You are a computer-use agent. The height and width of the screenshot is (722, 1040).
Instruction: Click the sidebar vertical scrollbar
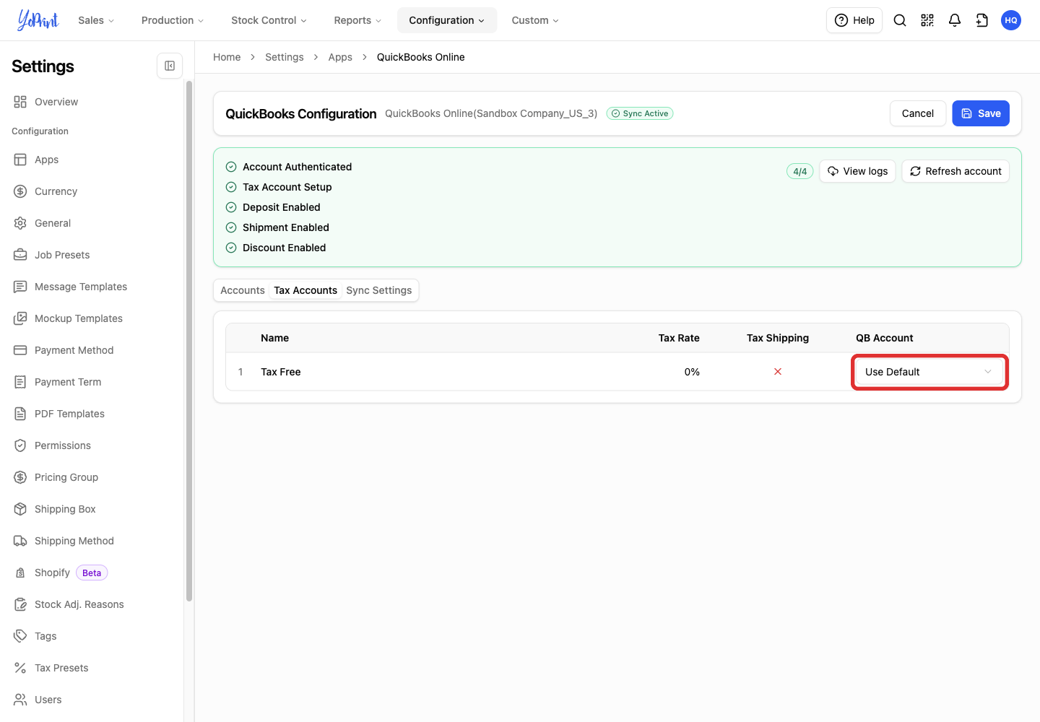pos(189,341)
